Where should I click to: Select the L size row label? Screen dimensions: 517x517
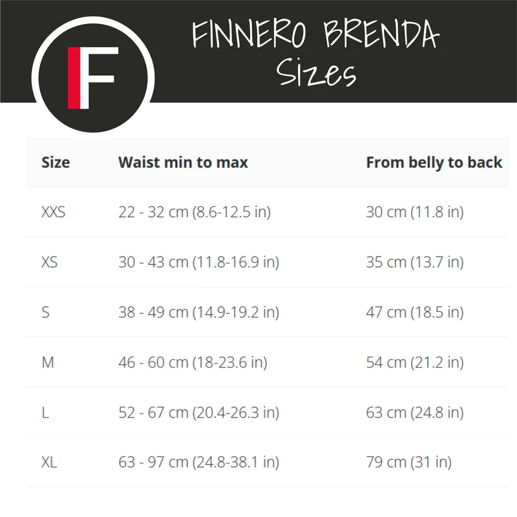click(45, 412)
